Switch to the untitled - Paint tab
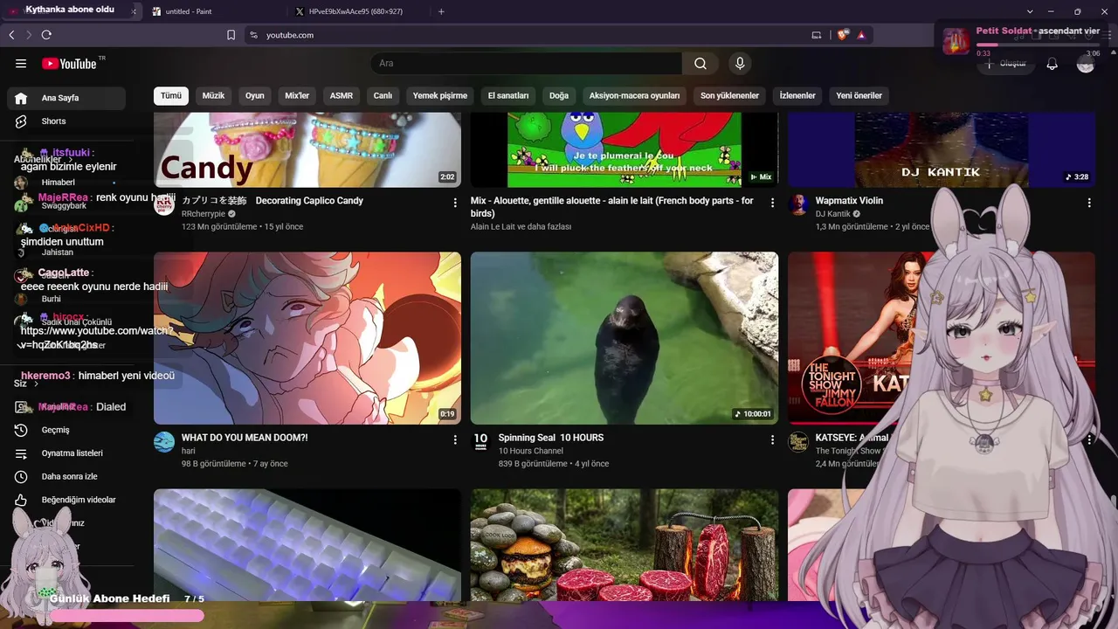Screen dimensions: 1118x629 point(216,11)
